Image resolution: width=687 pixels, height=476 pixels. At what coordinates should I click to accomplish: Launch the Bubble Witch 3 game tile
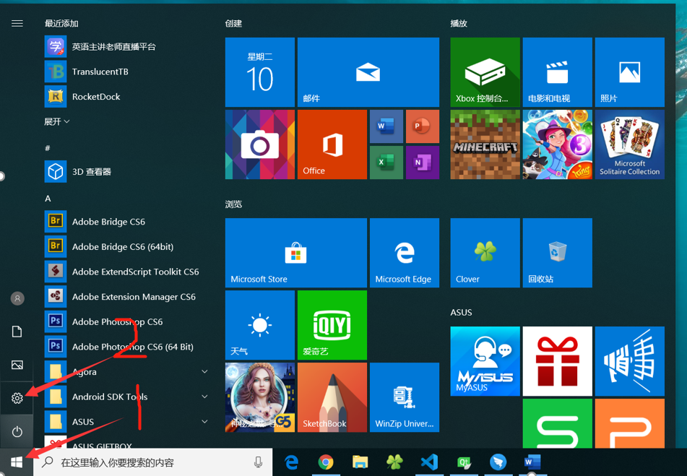(557, 144)
